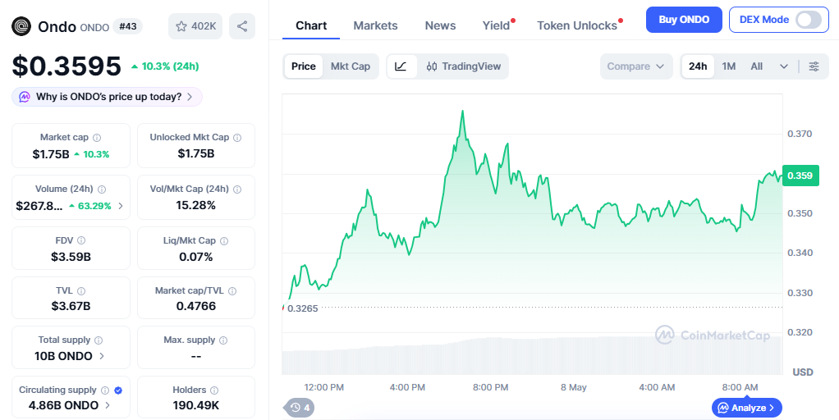Click the #43 rank badge
The width and height of the screenshot is (839, 420).
point(128,26)
